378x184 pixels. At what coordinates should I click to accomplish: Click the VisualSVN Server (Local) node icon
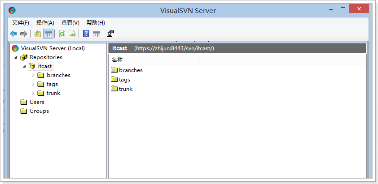tap(15, 48)
